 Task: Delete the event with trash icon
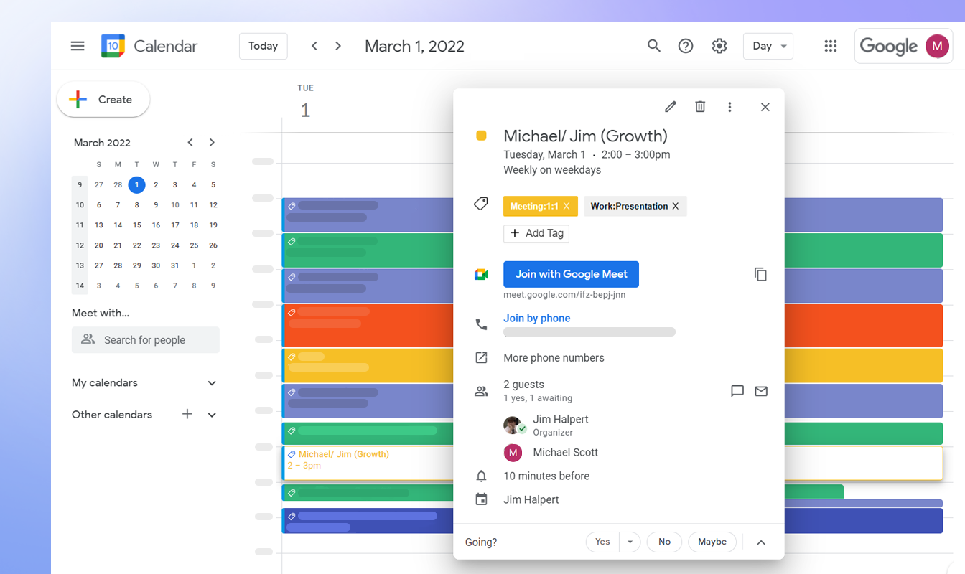pos(700,107)
